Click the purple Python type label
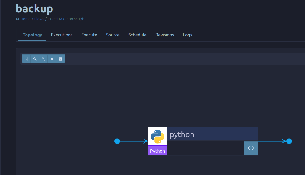The height and width of the screenshot is (175, 305). tap(158, 151)
